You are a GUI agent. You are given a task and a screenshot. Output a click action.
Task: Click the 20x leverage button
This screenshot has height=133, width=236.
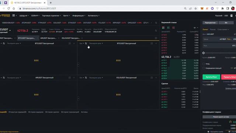pyautogui.click(x=226, y=23)
